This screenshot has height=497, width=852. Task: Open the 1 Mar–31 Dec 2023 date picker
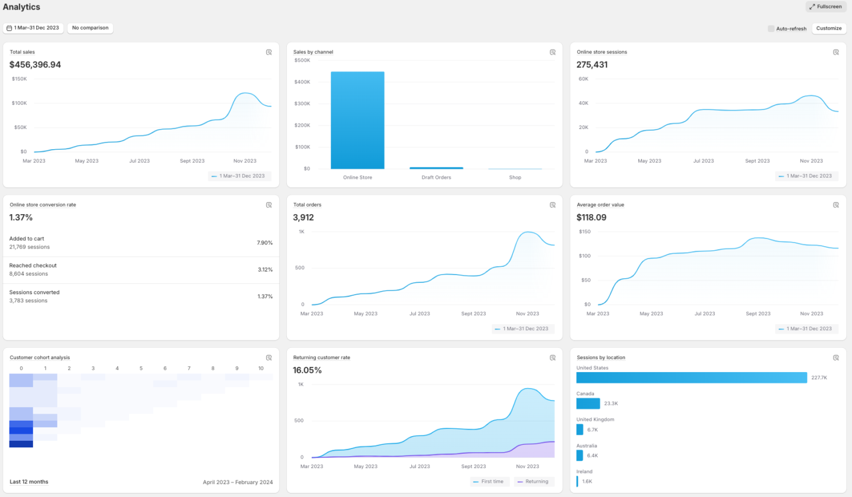(33, 28)
